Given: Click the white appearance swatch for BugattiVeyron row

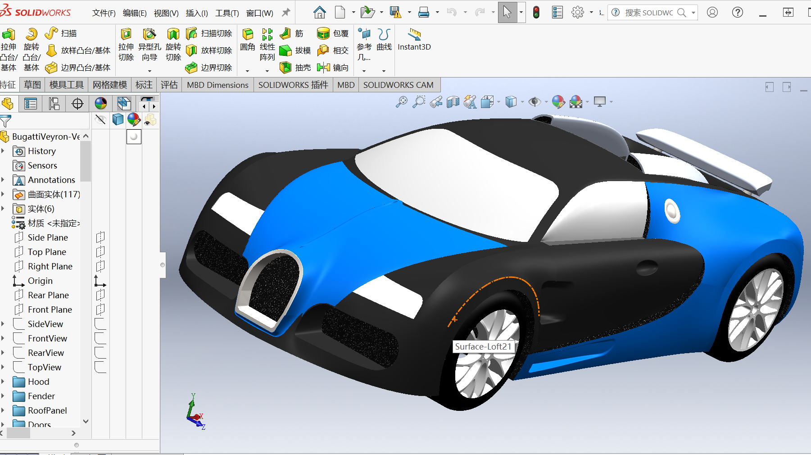Looking at the screenshot, I should pos(134,136).
